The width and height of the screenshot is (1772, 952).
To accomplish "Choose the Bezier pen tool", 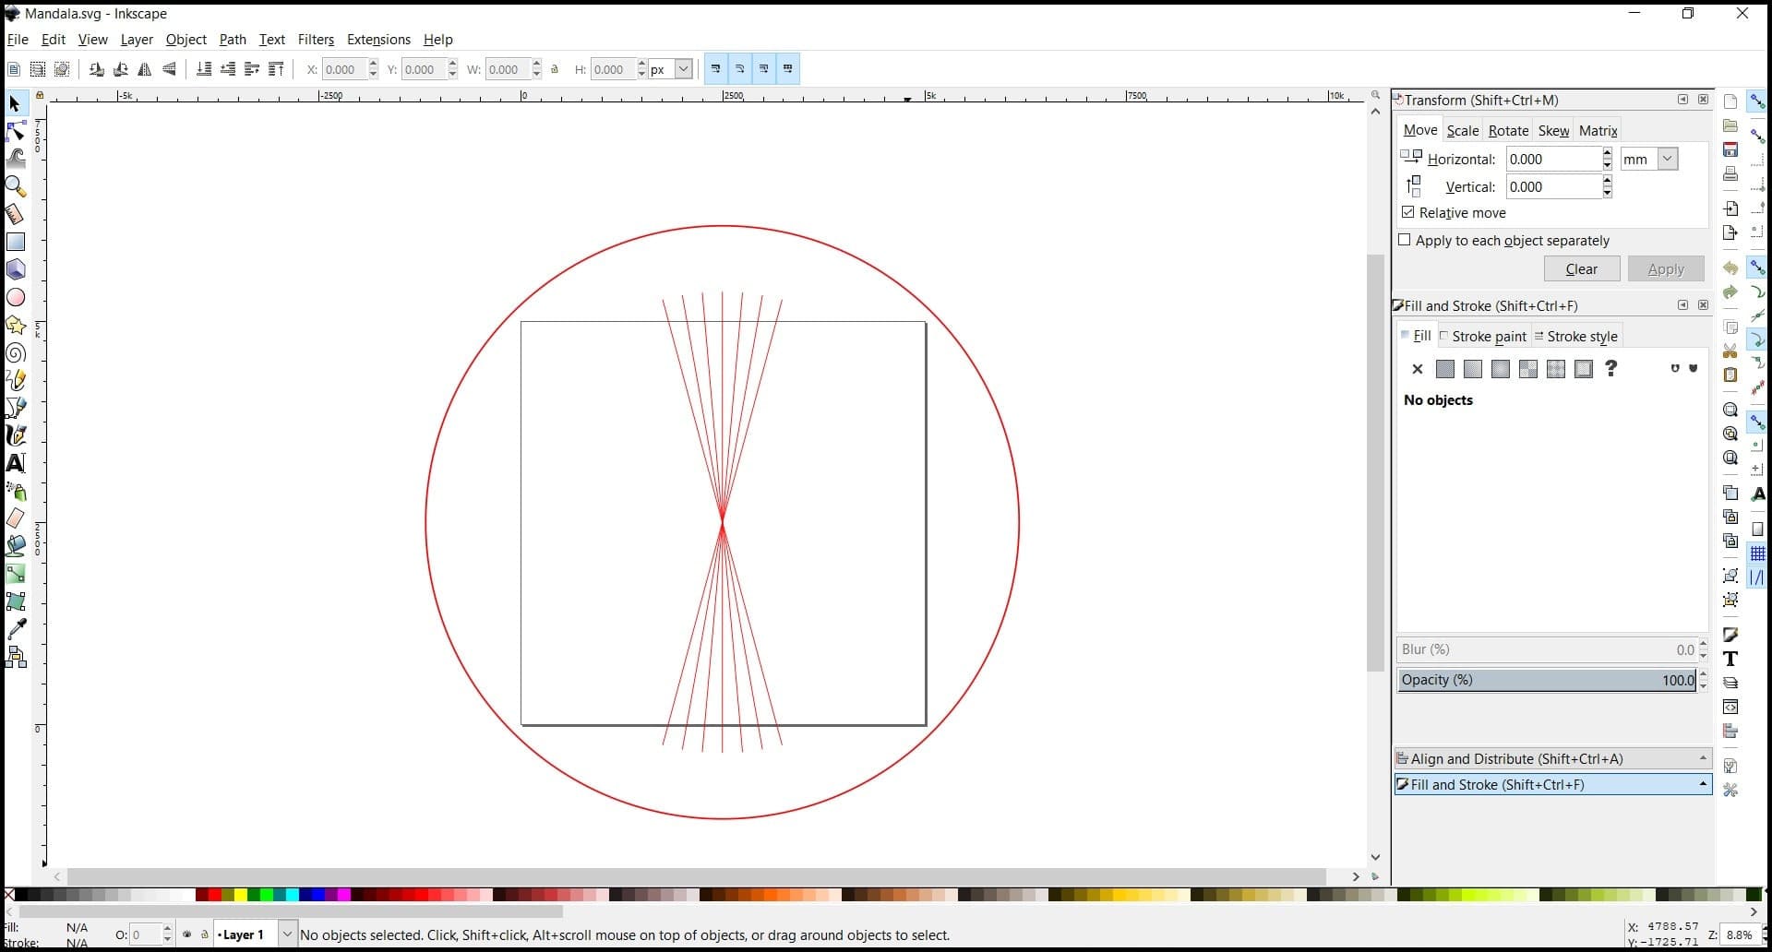I will click(x=16, y=408).
